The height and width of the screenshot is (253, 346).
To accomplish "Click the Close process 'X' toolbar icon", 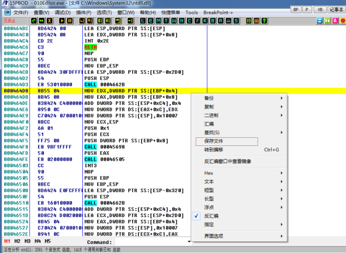I will 49,21.
